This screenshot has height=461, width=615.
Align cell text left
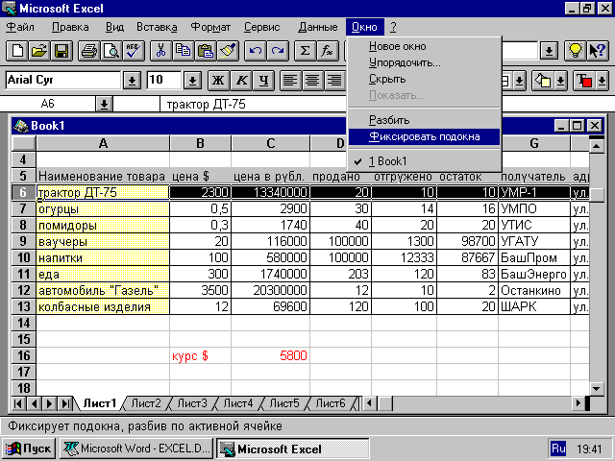(x=290, y=81)
